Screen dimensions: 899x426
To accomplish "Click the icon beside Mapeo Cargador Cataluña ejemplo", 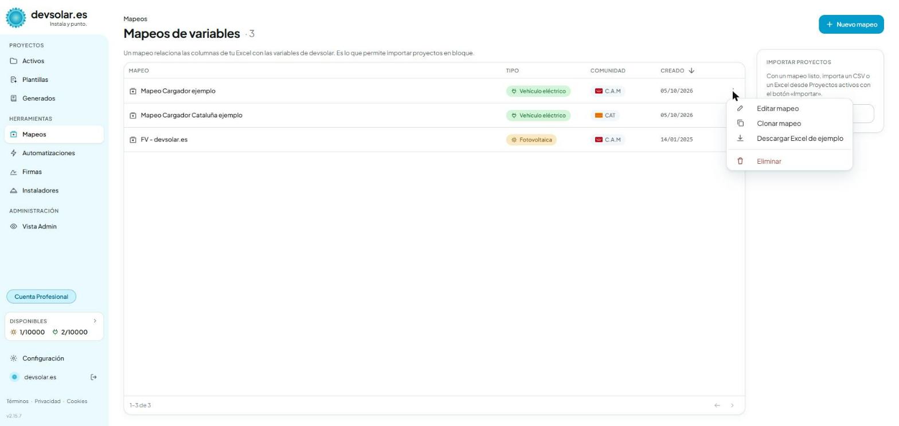I will pyautogui.click(x=133, y=116).
